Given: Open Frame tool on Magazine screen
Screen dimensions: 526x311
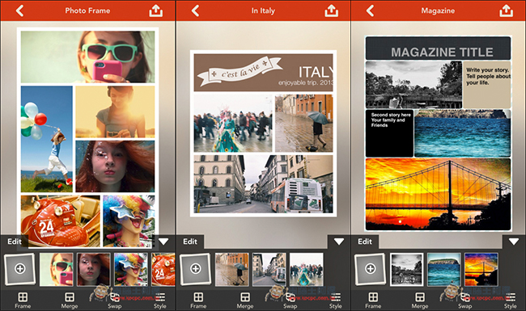Looking at the screenshot, I should (x=373, y=300).
